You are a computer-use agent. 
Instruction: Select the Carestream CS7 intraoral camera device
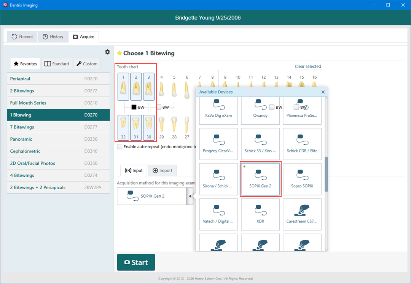tap(302, 214)
